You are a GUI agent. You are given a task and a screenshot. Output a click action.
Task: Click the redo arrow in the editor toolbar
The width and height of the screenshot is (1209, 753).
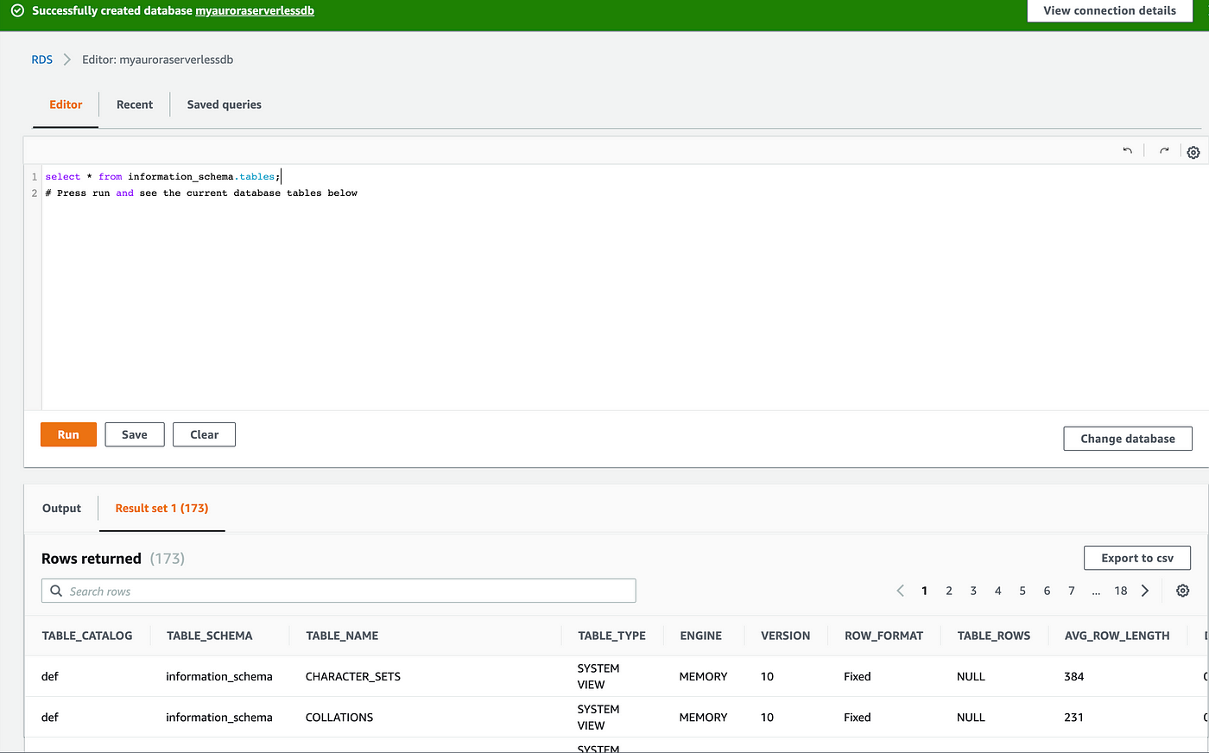(1164, 150)
